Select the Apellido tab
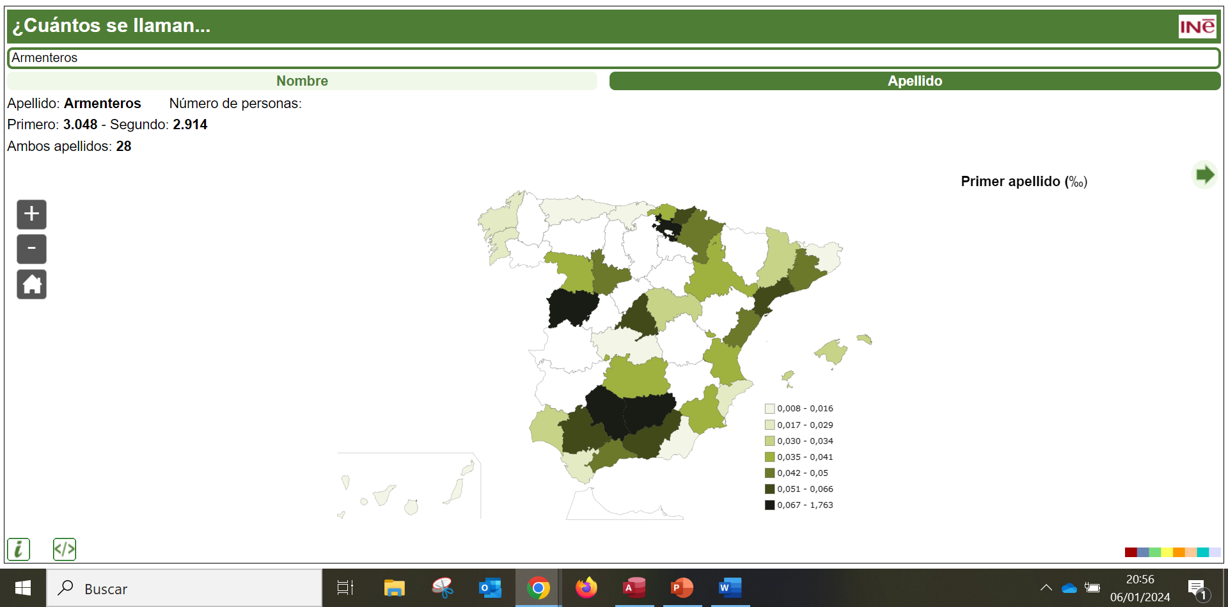The width and height of the screenshot is (1228, 607). coord(915,81)
